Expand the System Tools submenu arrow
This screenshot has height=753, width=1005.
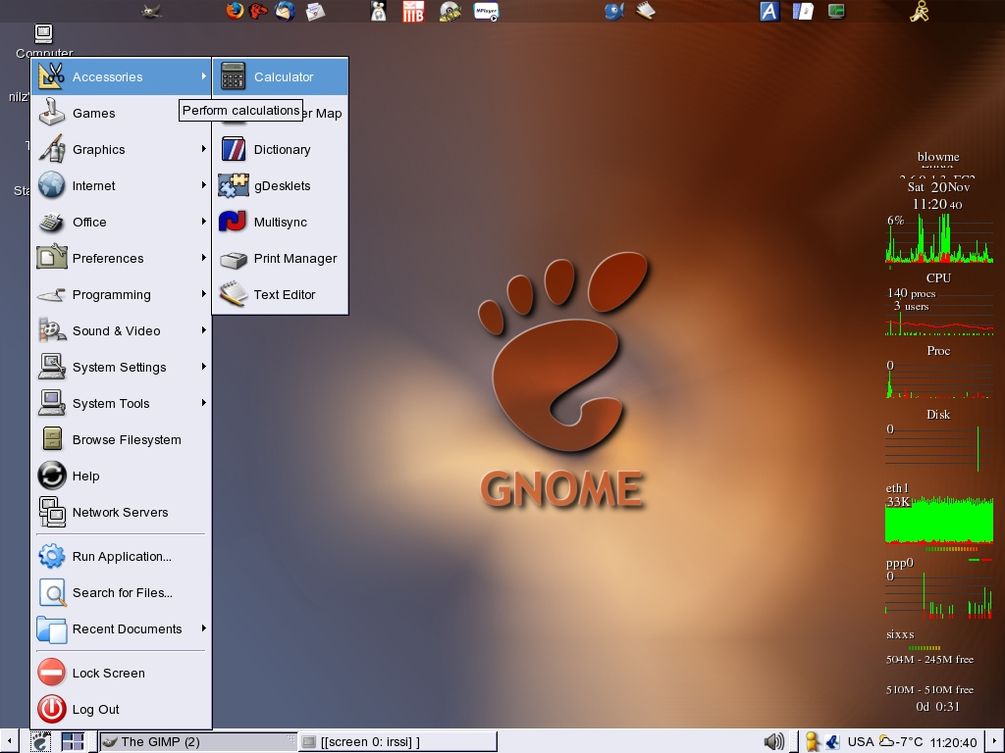pyautogui.click(x=204, y=403)
